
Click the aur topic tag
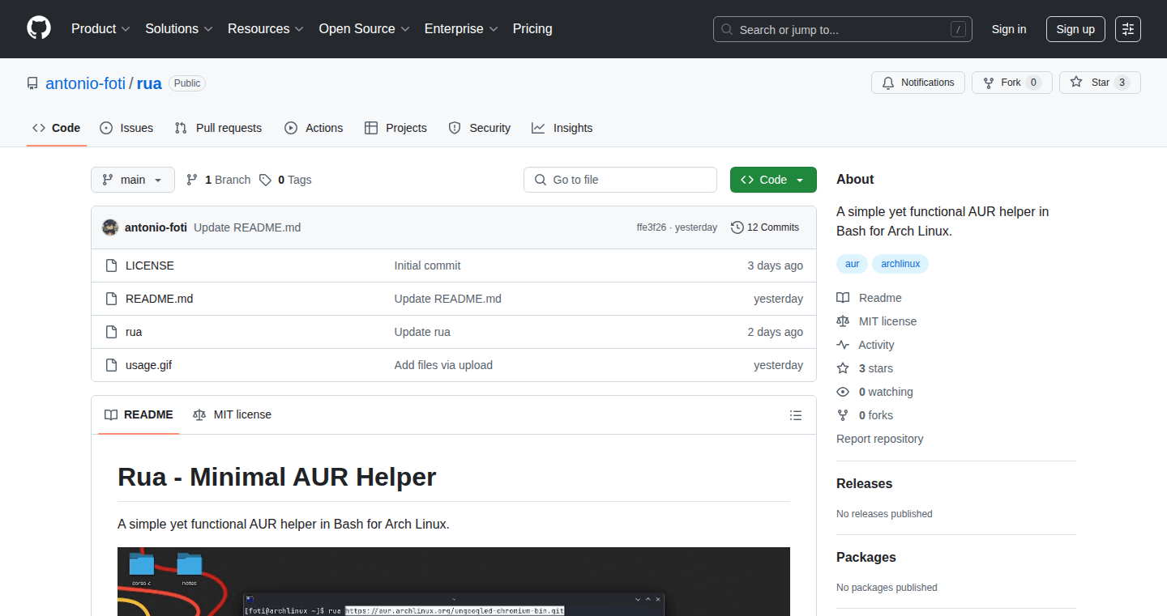pos(853,264)
